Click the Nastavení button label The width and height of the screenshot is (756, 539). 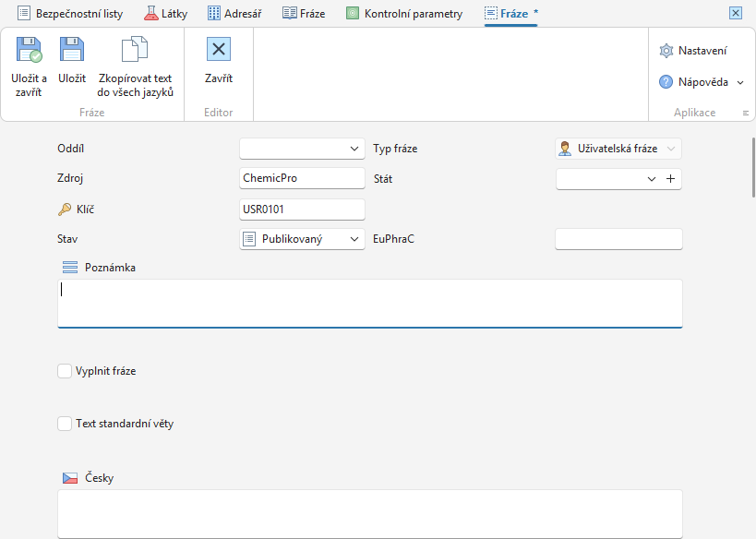(702, 51)
